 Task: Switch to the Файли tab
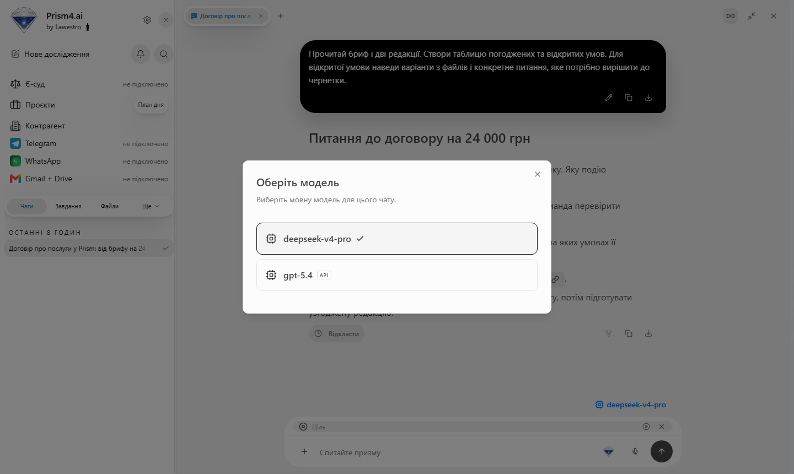pyautogui.click(x=110, y=206)
